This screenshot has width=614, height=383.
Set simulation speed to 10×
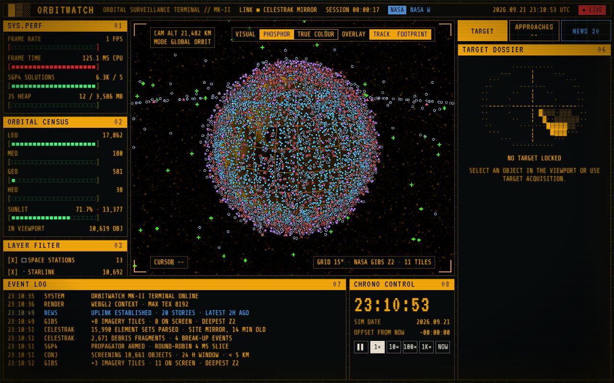point(394,347)
